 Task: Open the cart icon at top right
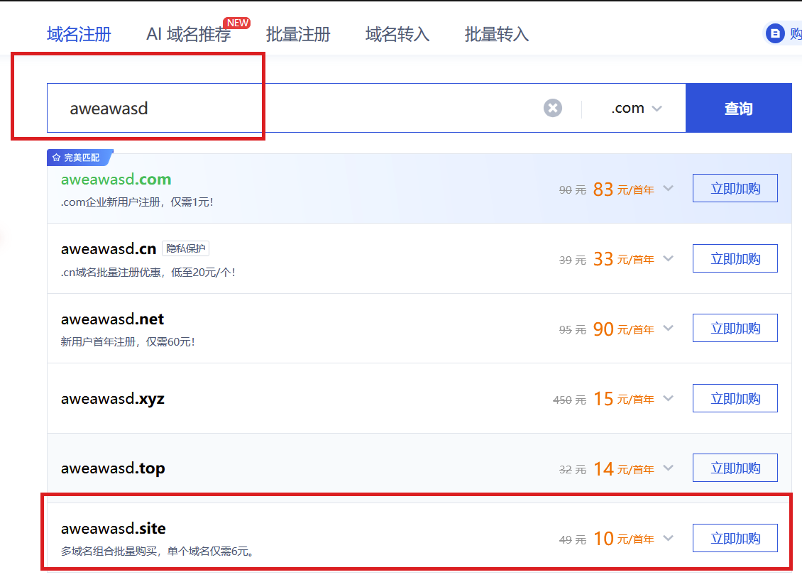click(775, 34)
